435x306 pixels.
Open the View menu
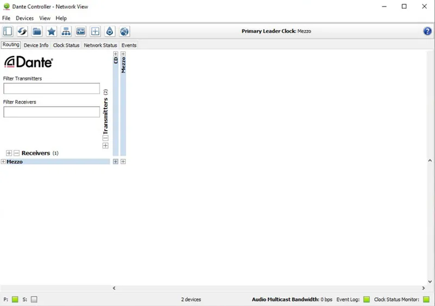tap(45, 18)
